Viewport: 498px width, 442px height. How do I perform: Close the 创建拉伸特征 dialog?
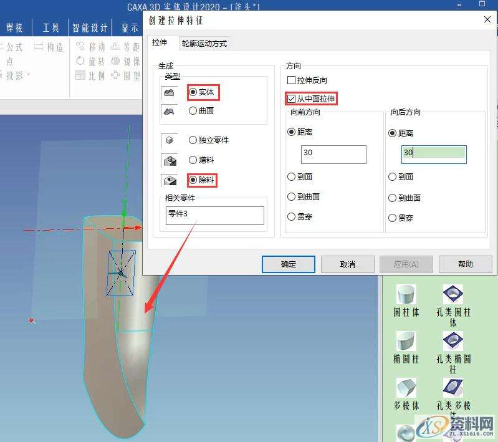[487, 20]
